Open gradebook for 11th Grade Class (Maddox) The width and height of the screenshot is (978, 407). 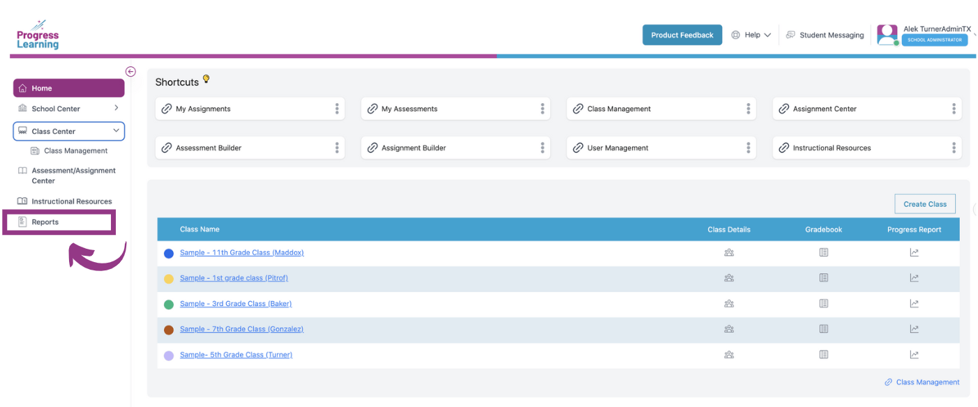(x=824, y=252)
